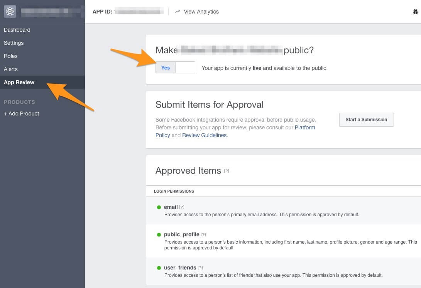The image size is (421, 288).
Task: Toggle the Make app public switch
Action: [175, 68]
